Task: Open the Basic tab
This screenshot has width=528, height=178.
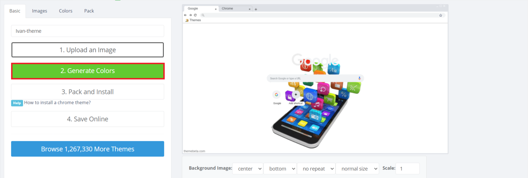Action: point(15,11)
